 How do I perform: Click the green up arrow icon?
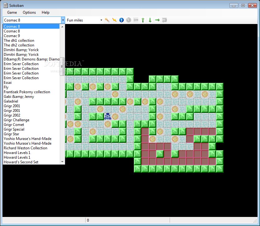pyautogui.click(x=143, y=20)
